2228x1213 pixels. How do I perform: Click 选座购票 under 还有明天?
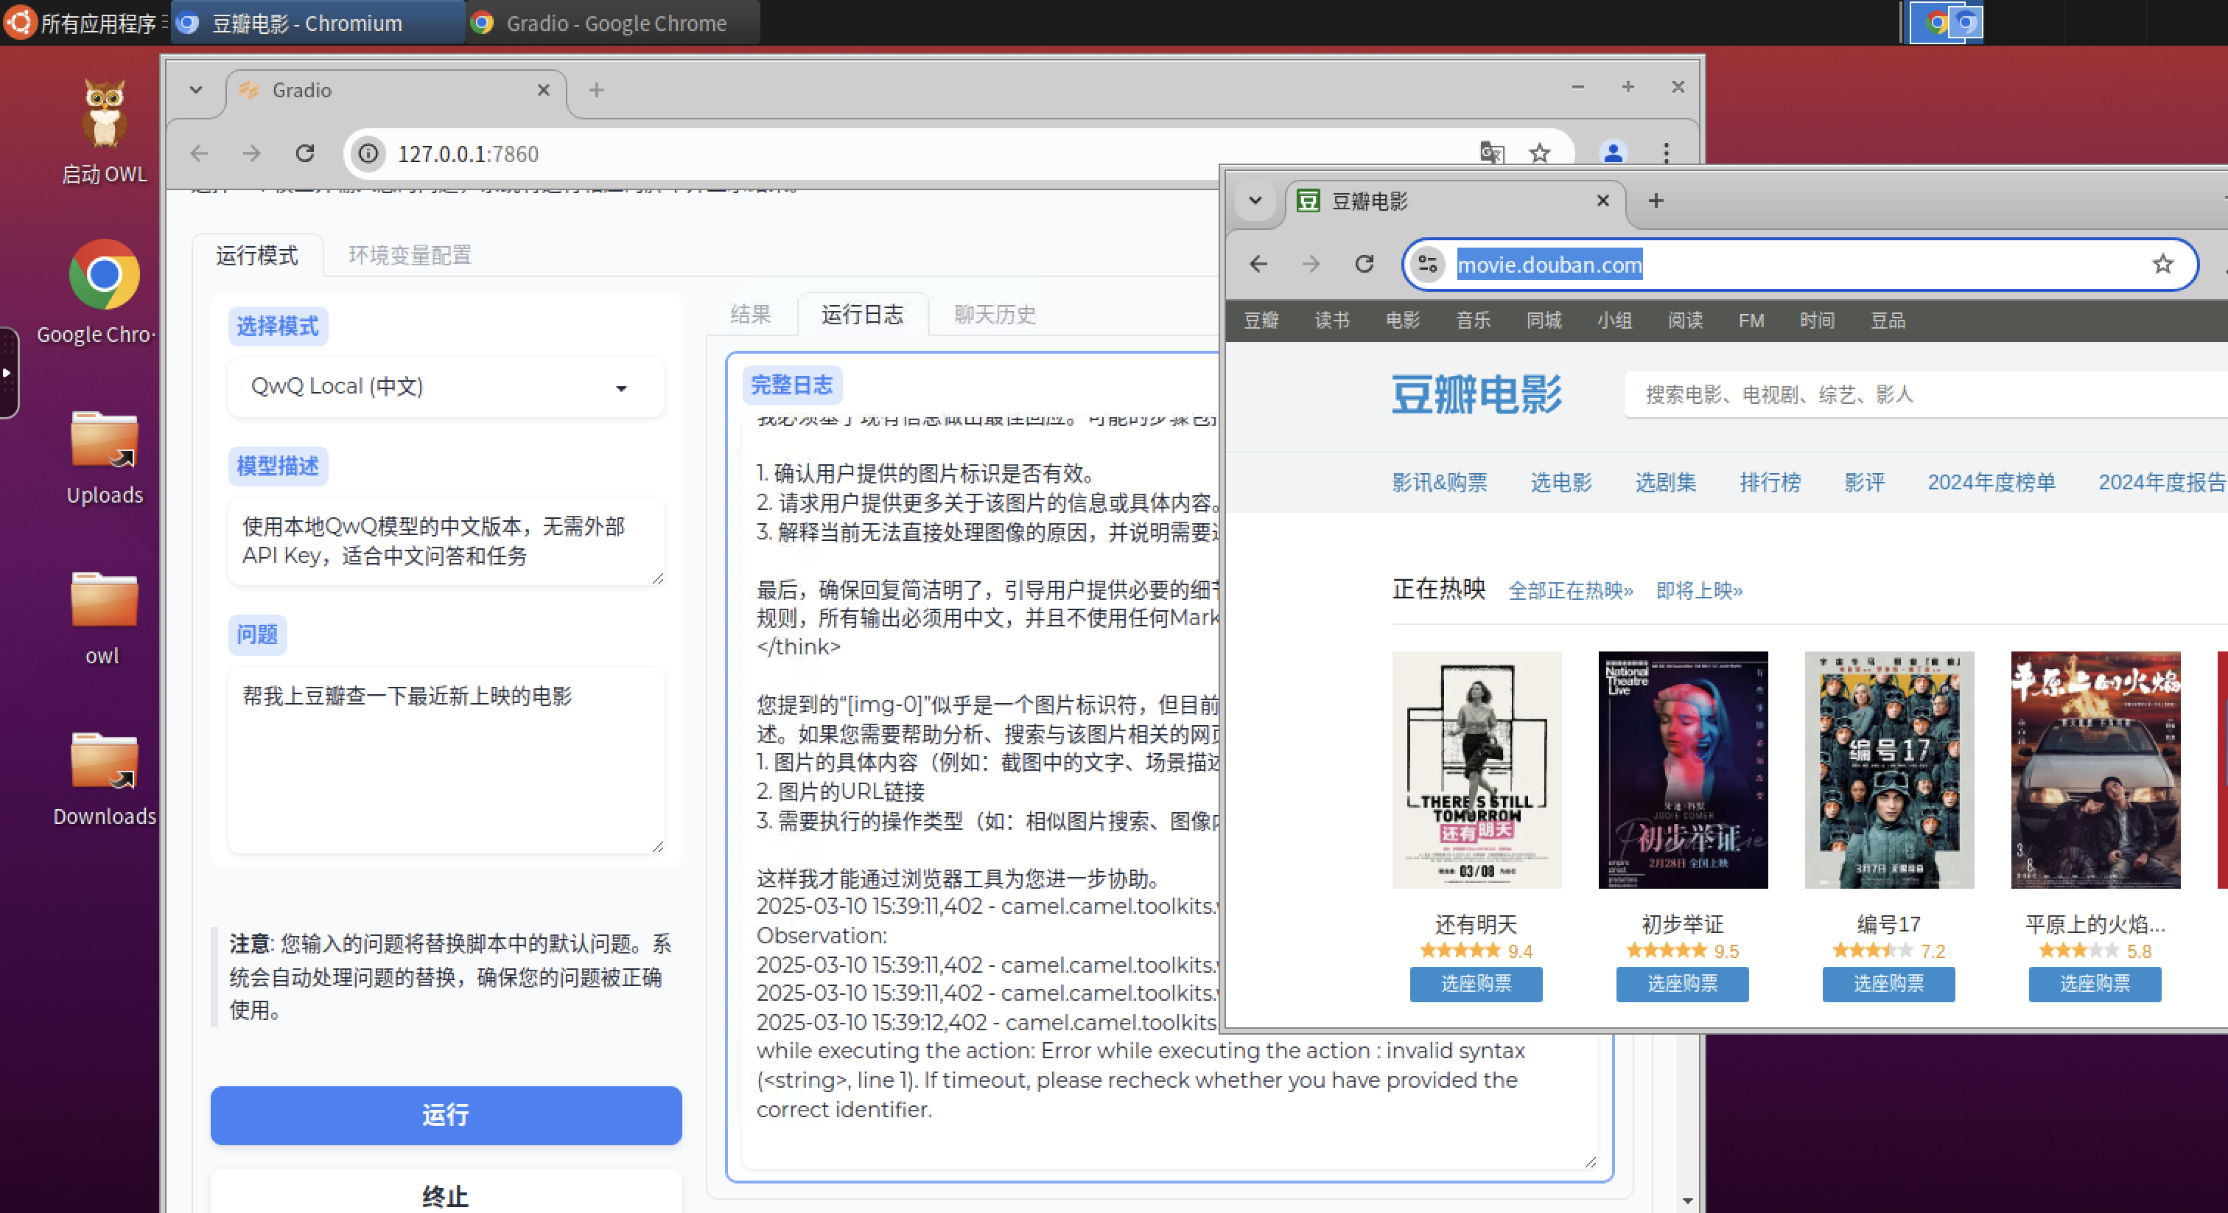1476,984
